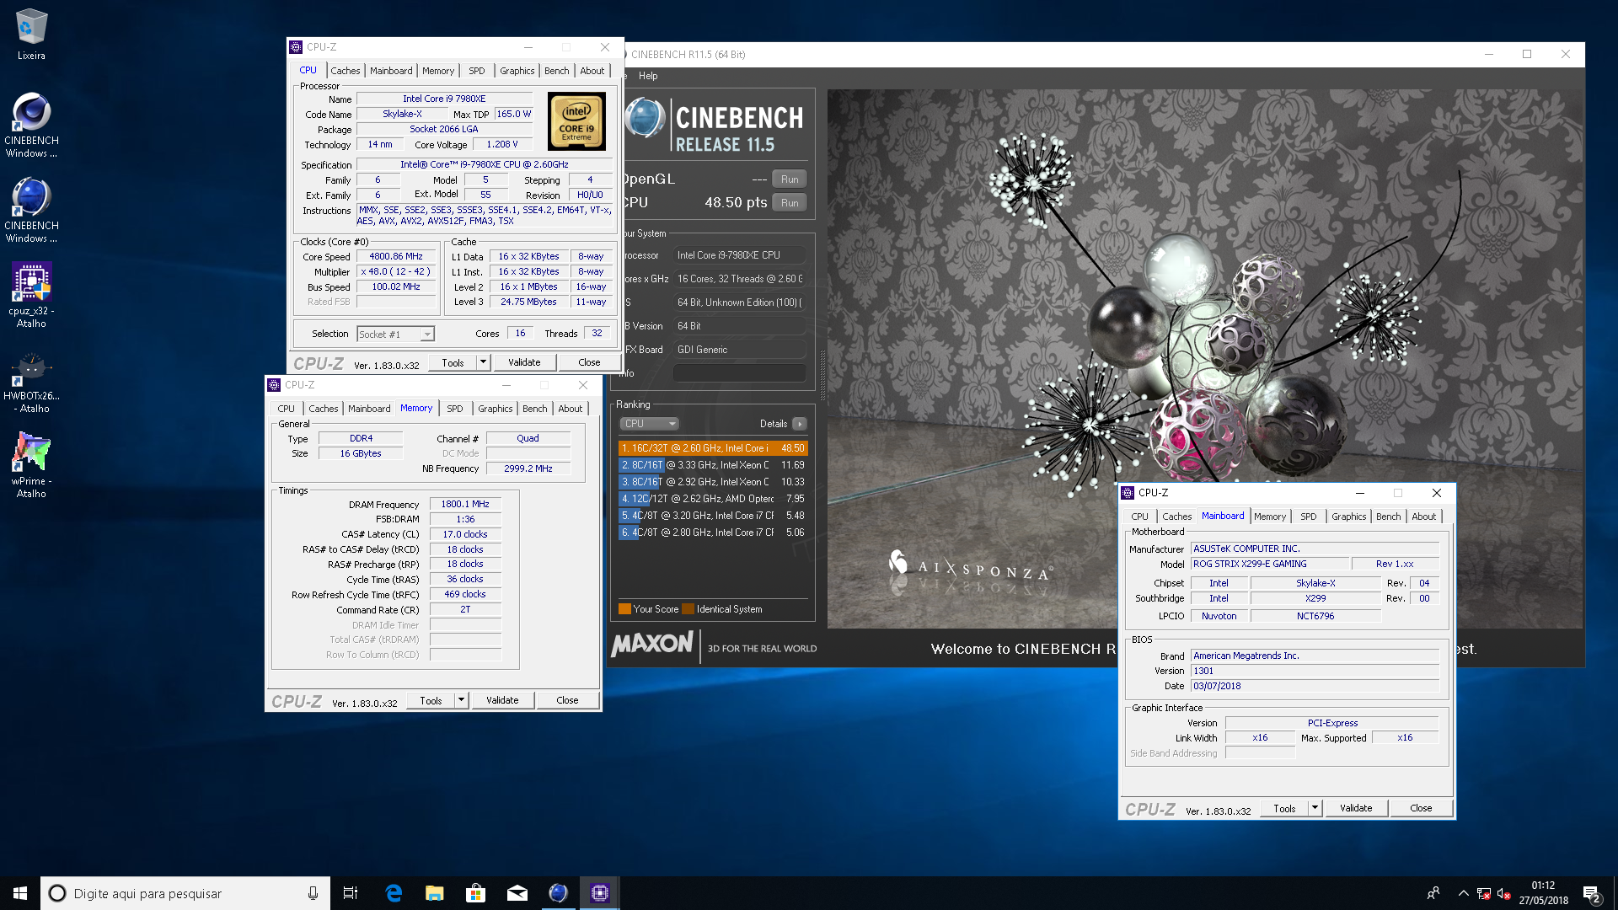Open the Help menu in Cinebench

click(648, 76)
